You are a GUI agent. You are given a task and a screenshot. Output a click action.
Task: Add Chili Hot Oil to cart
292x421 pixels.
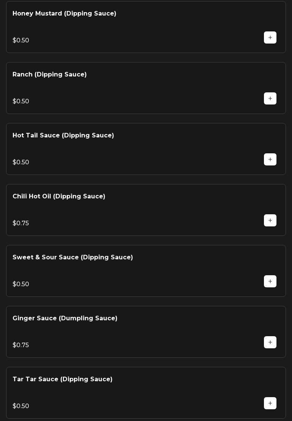pyautogui.click(x=270, y=220)
